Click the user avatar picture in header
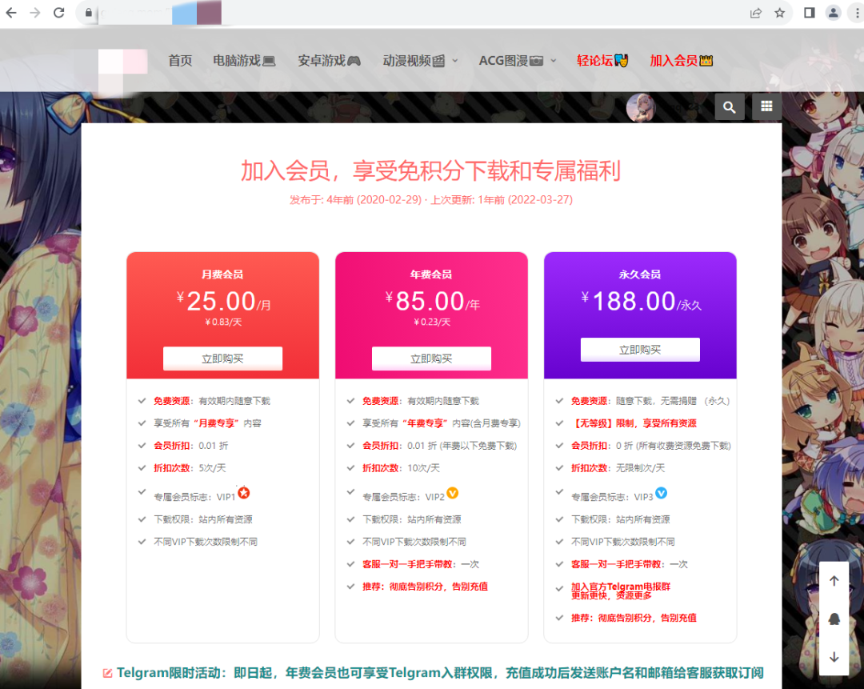This screenshot has width=864, height=689. (641, 107)
